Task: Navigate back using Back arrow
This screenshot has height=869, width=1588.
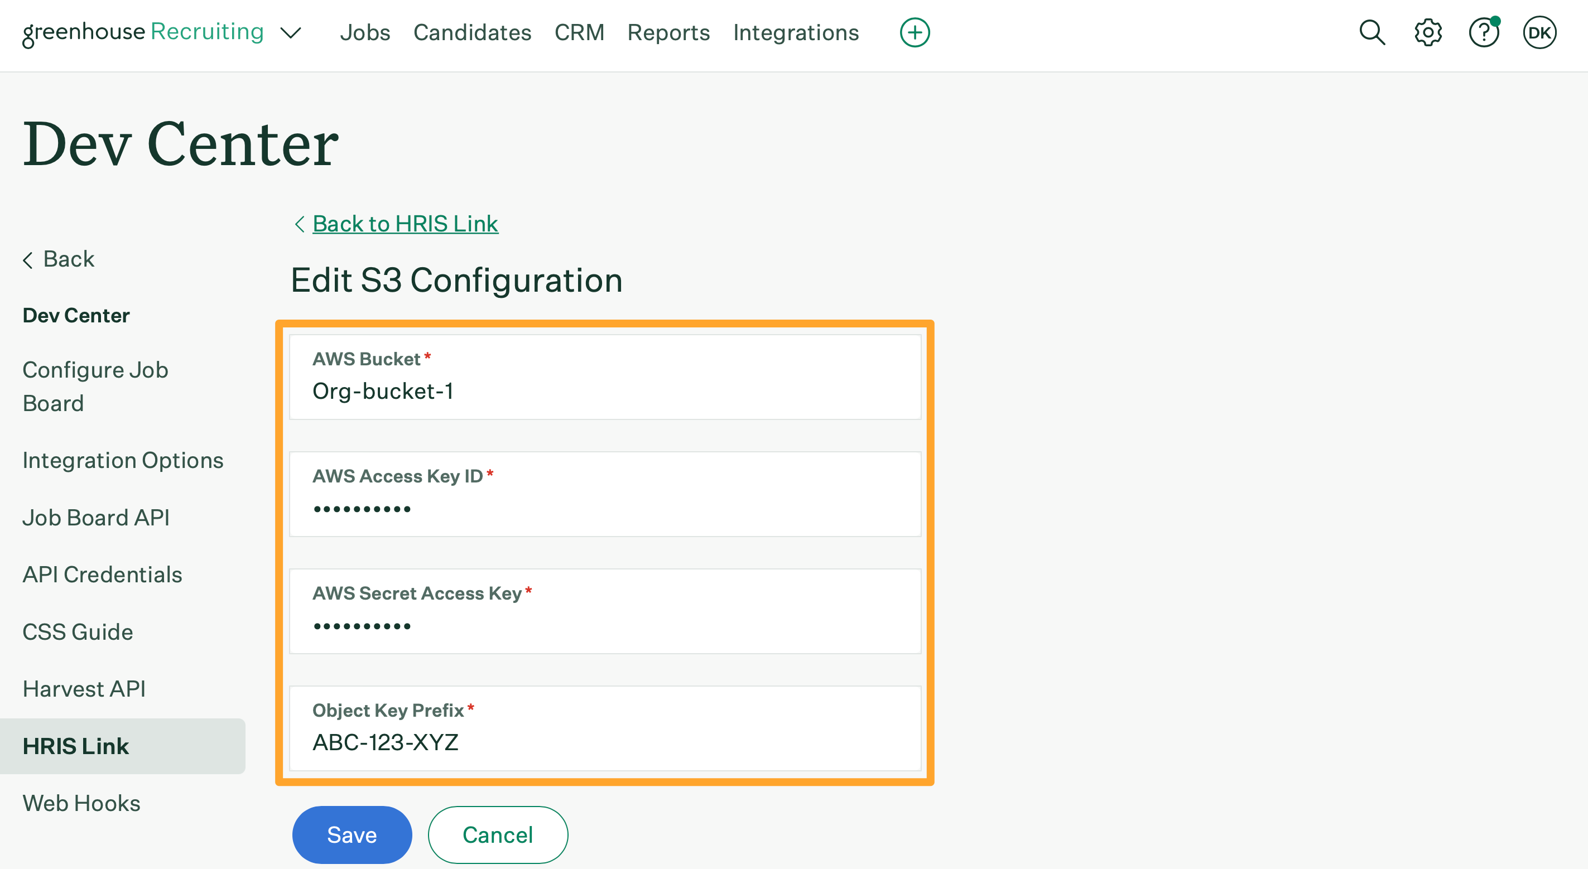Action: (58, 258)
